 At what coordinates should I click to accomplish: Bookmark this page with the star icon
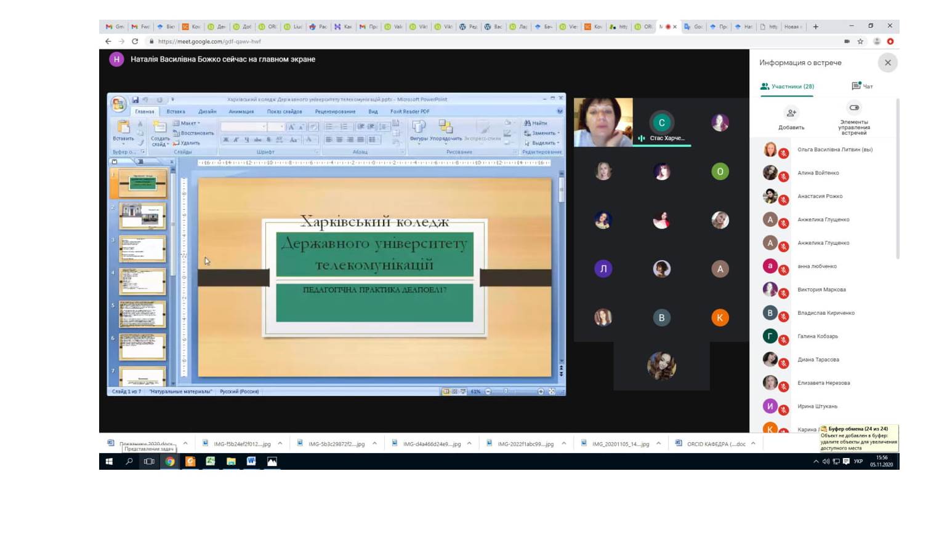coord(860,41)
